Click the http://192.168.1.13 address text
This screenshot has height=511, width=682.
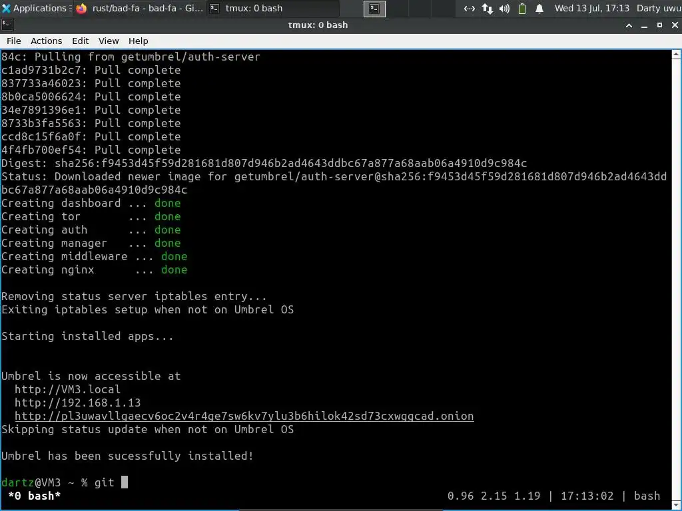pos(77,403)
